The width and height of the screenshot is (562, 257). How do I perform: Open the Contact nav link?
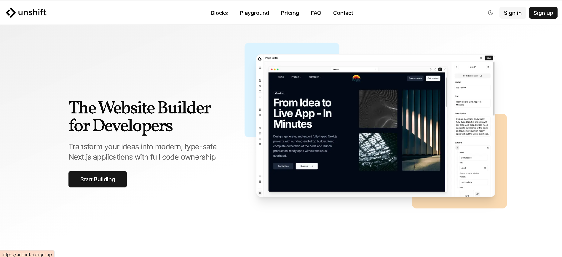343,13
